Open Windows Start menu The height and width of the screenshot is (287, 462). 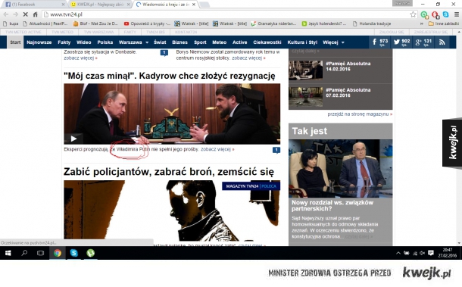8,253
